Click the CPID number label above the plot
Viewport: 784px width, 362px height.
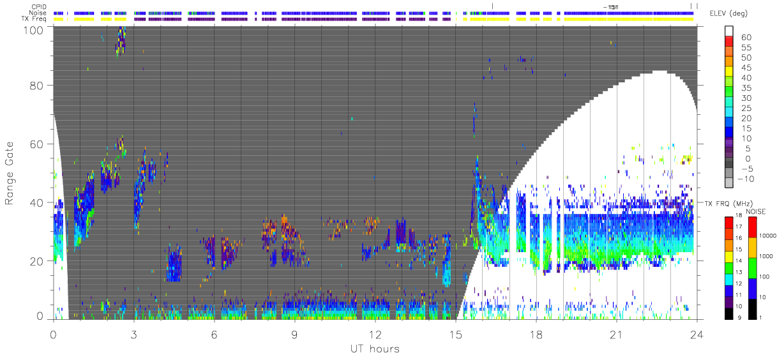click(612, 6)
